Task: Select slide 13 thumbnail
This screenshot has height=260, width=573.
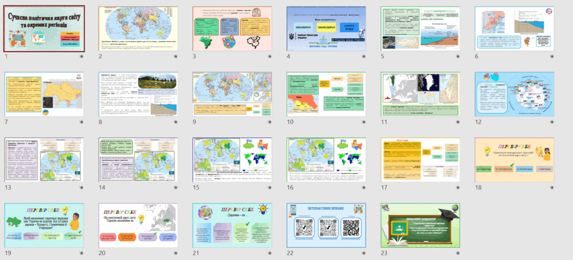Action: coord(44,160)
